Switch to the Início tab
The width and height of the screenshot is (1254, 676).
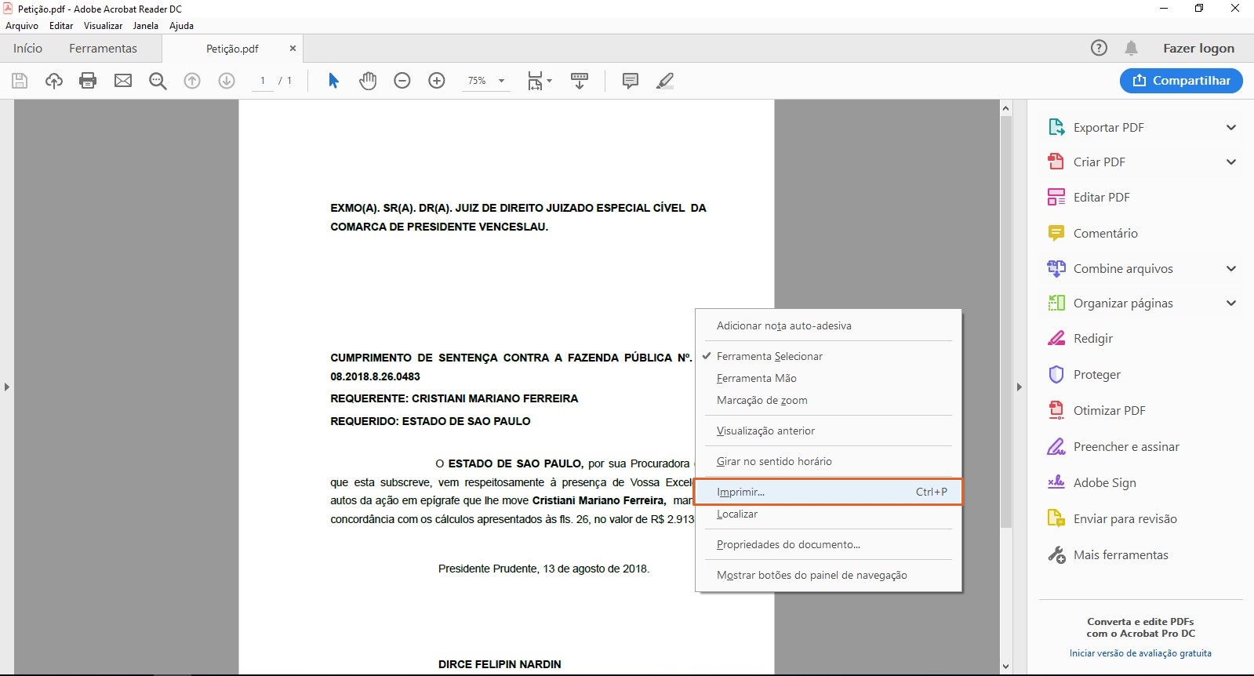pyautogui.click(x=27, y=48)
